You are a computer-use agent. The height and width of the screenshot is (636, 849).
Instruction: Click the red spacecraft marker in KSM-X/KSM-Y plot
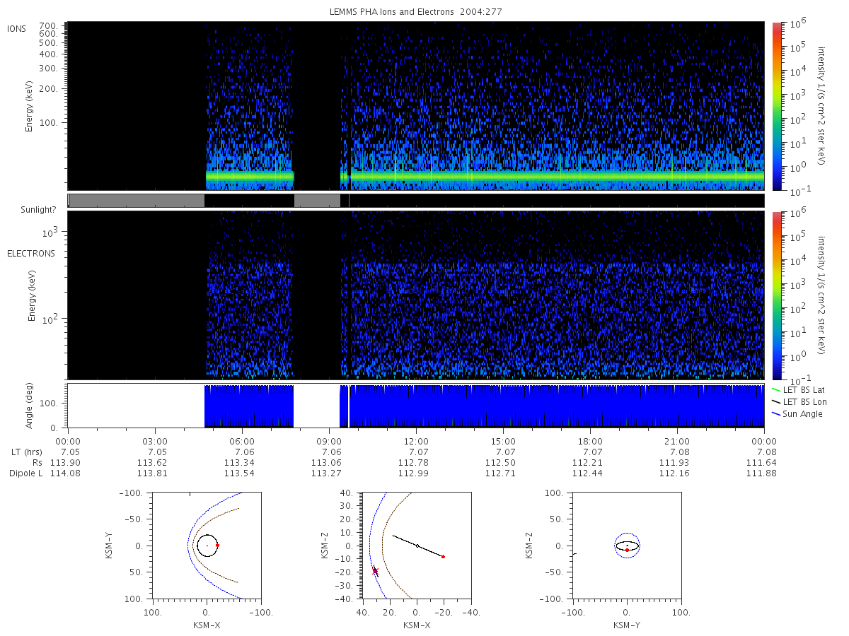click(217, 546)
